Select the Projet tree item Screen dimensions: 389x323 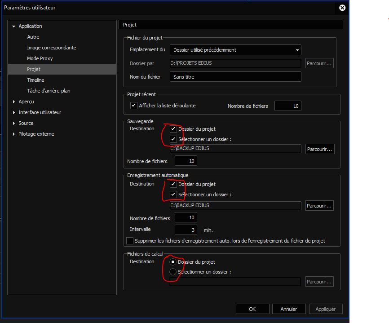coord(62,69)
